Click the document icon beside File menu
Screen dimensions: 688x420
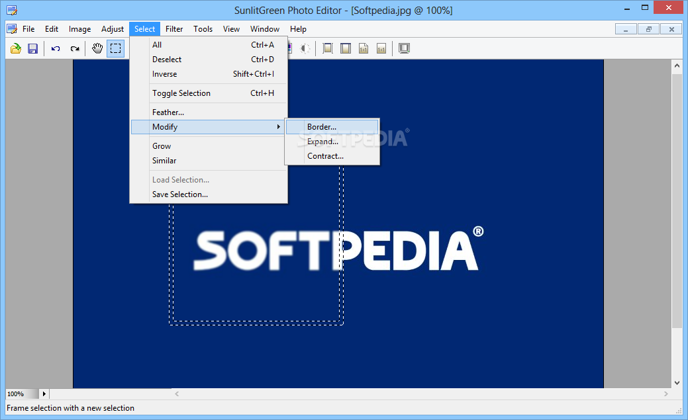click(x=12, y=29)
